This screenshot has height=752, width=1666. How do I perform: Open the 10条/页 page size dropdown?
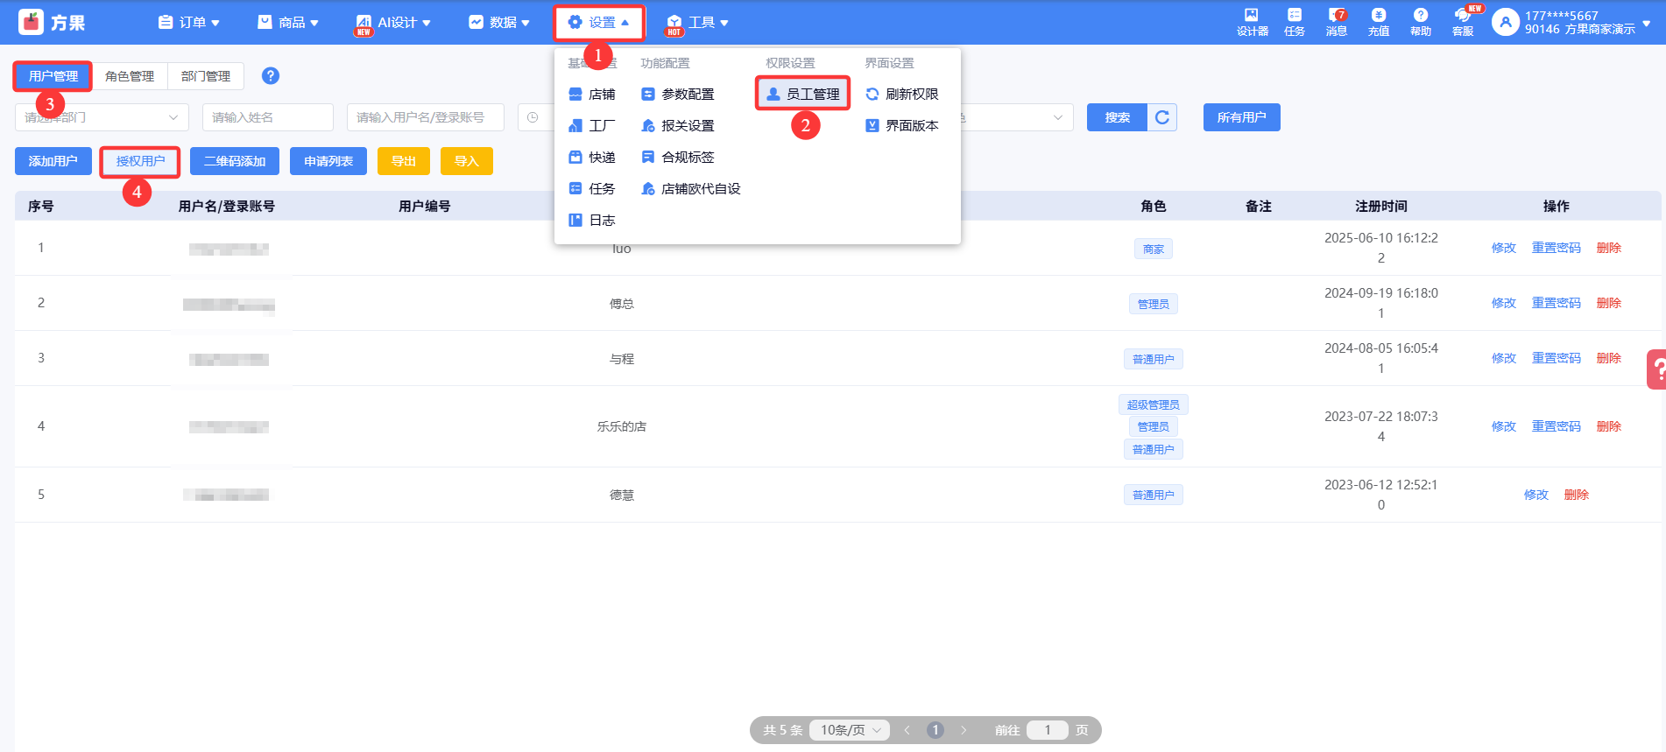pos(850,730)
